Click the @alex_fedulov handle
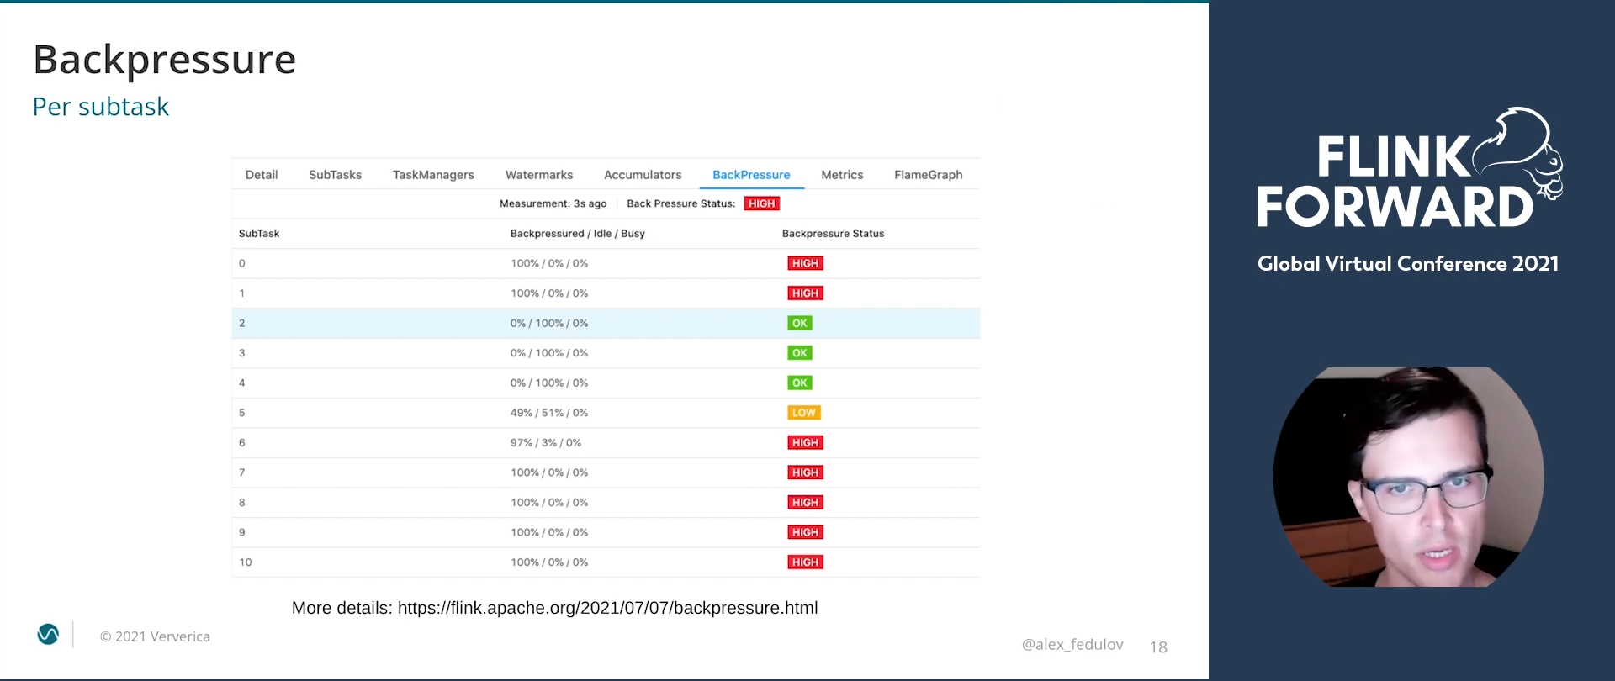Viewport: 1615px width, 681px height. click(1072, 644)
